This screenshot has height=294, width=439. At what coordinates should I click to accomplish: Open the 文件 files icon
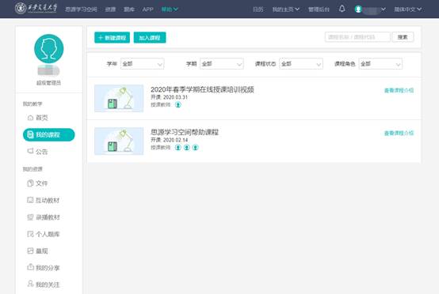(x=30, y=183)
